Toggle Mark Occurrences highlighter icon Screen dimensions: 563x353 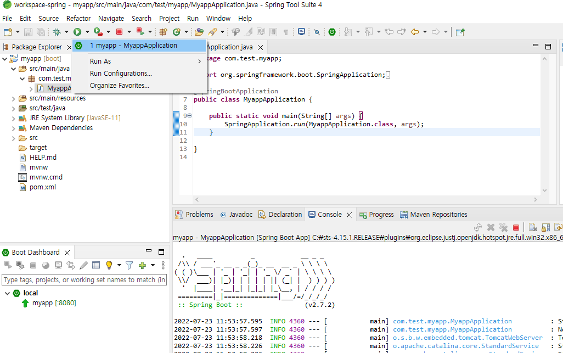click(x=248, y=32)
